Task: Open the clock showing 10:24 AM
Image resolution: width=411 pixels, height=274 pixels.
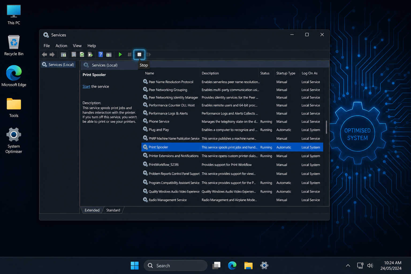Action: (x=391, y=265)
